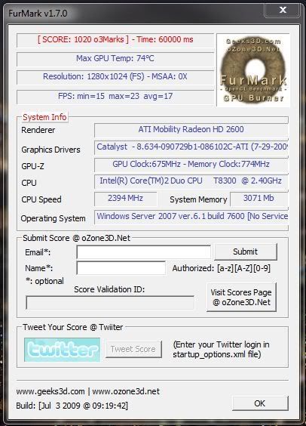Focus the Name input field
Image resolution: width=306 pixels, height=426 pixels.
click(x=121, y=268)
